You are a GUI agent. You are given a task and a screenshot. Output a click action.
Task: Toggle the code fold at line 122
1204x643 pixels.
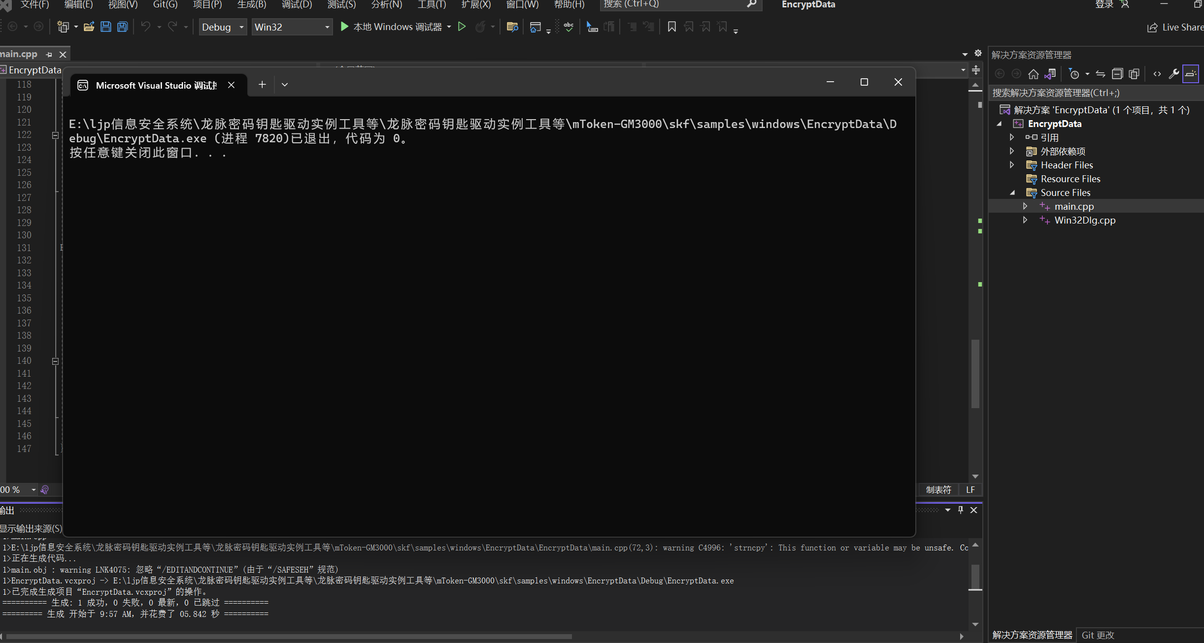click(55, 135)
